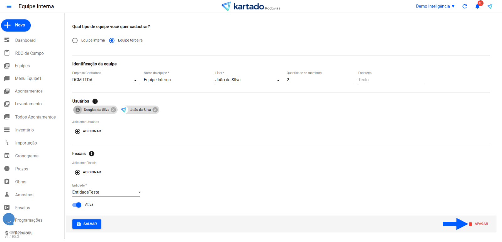Show info icon next to Fiscais
This screenshot has width=502, height=242.
(x=92, y=154)
